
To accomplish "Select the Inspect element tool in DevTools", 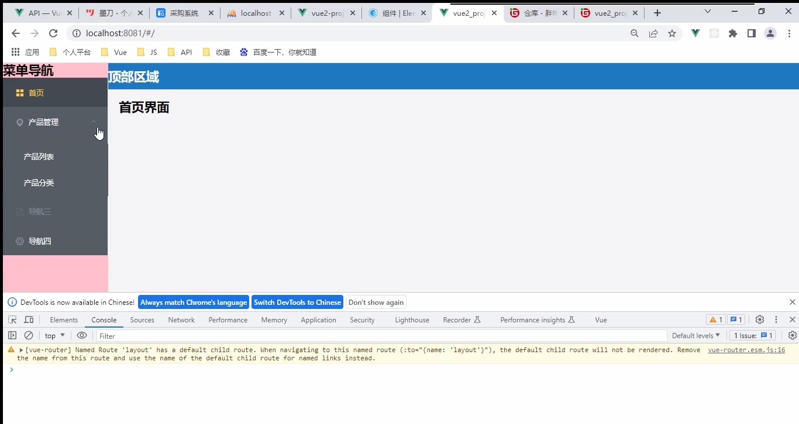I will [12, 319].
